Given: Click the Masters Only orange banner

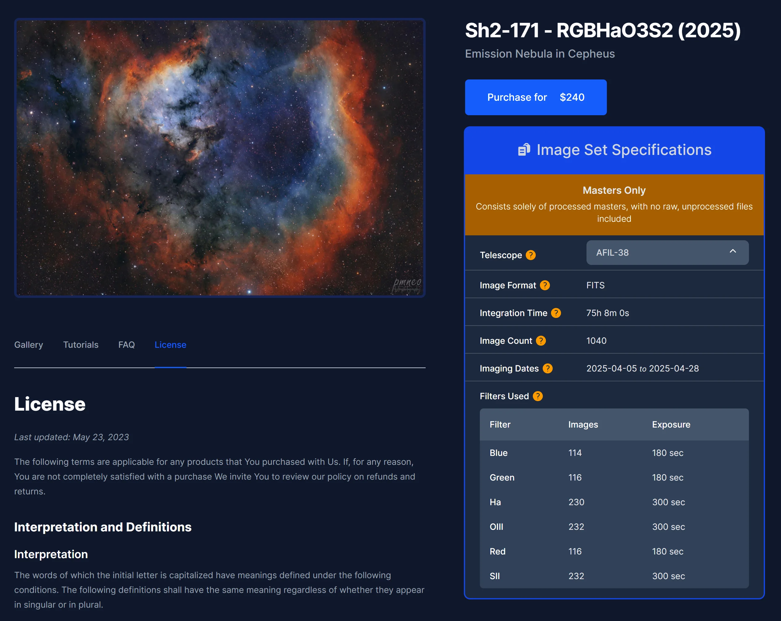Looking at the screenshot, I should (614, 205).
